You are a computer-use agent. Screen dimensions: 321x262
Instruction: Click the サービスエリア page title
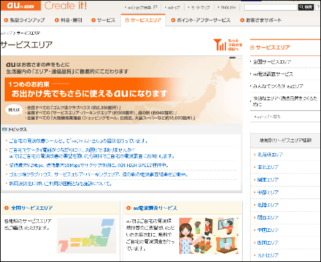coord(27,45)
